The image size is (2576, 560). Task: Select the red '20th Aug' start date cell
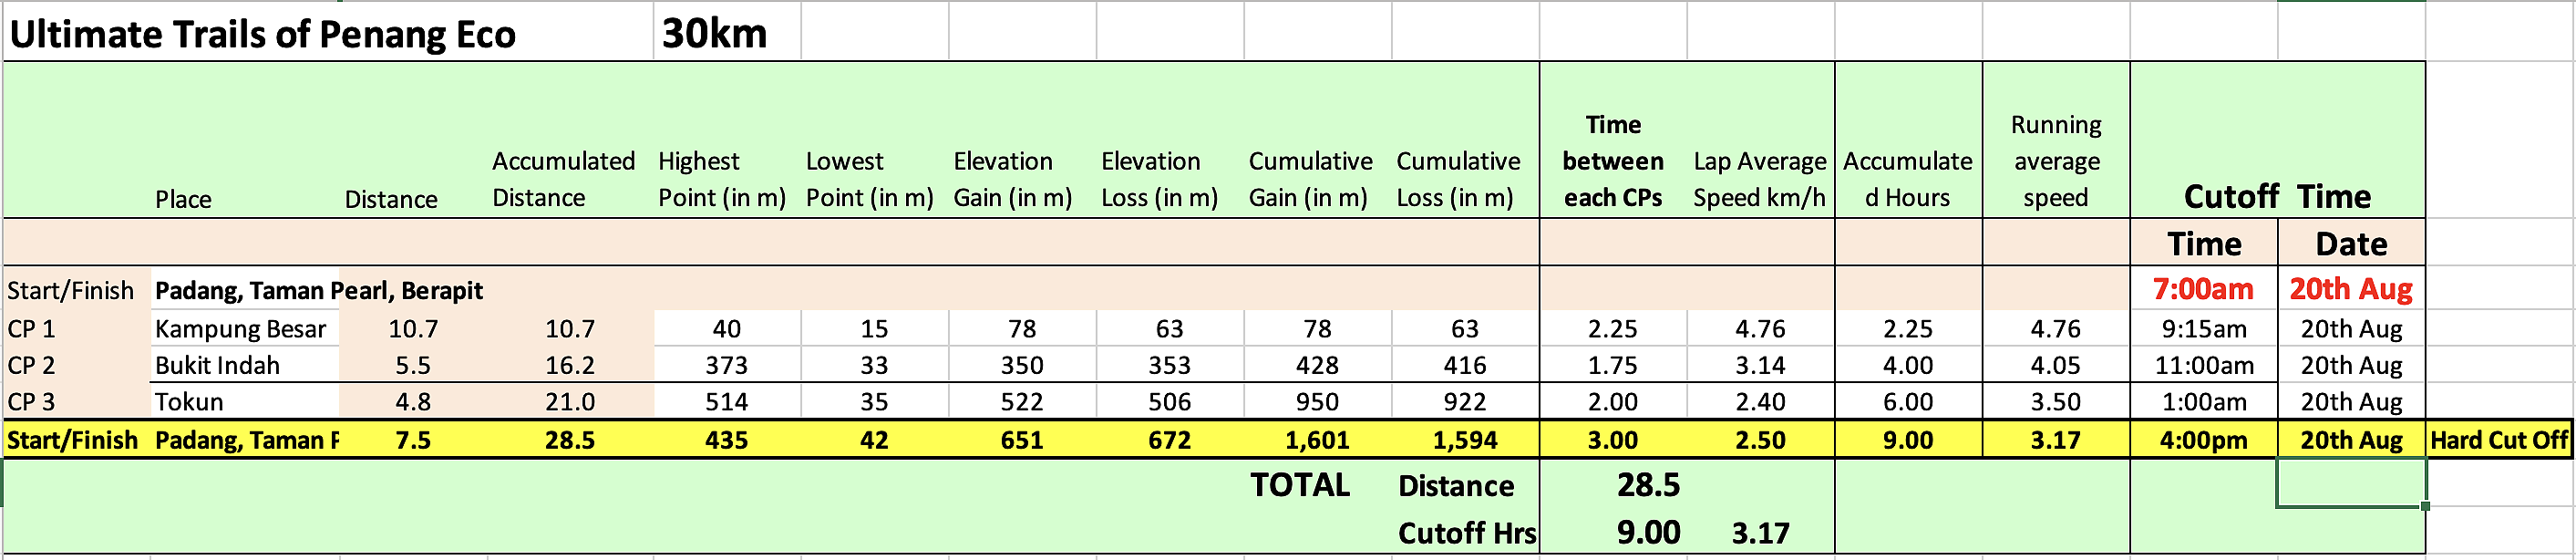pos(2350,289)
